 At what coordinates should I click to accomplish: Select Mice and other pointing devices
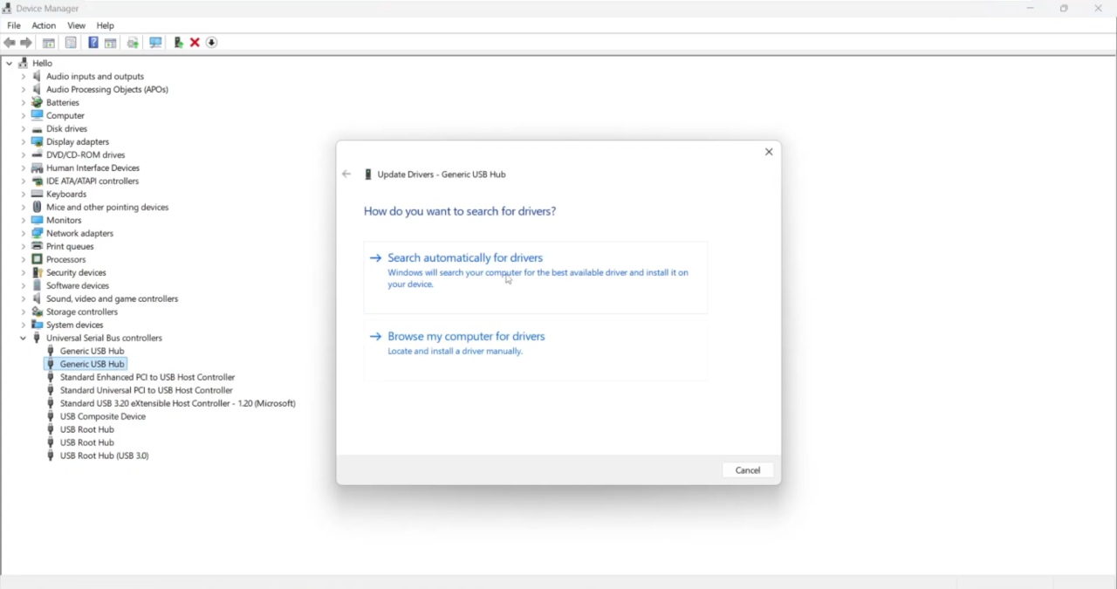point(107,207)
